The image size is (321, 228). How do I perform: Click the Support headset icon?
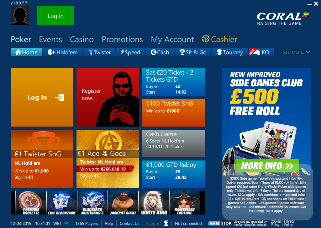(x=166, y=223)
